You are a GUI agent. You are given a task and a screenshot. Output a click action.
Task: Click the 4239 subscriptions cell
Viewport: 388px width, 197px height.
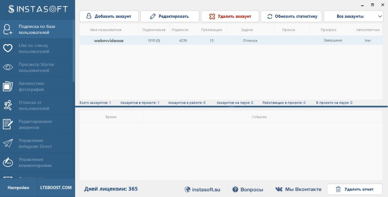tap(183, 40)
